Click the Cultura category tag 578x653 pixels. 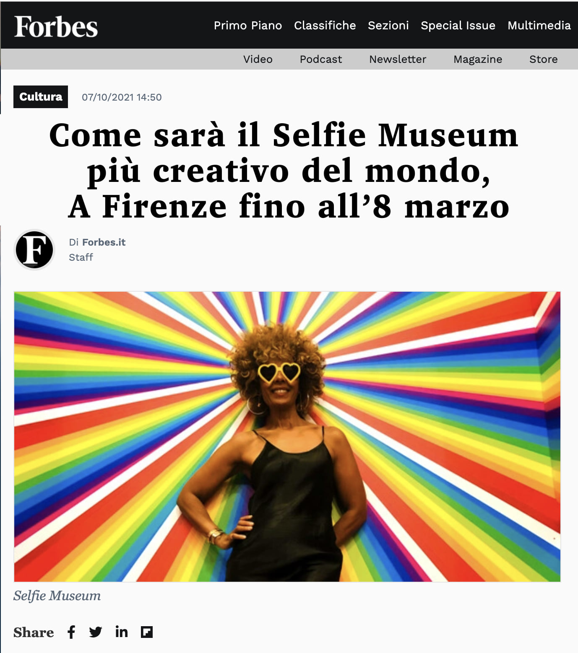point(41,97)
